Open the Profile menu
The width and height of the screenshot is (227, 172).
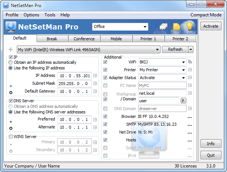click(12, 15)
